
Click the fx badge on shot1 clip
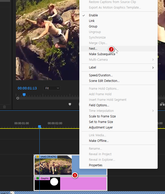[x=38, y=157]
